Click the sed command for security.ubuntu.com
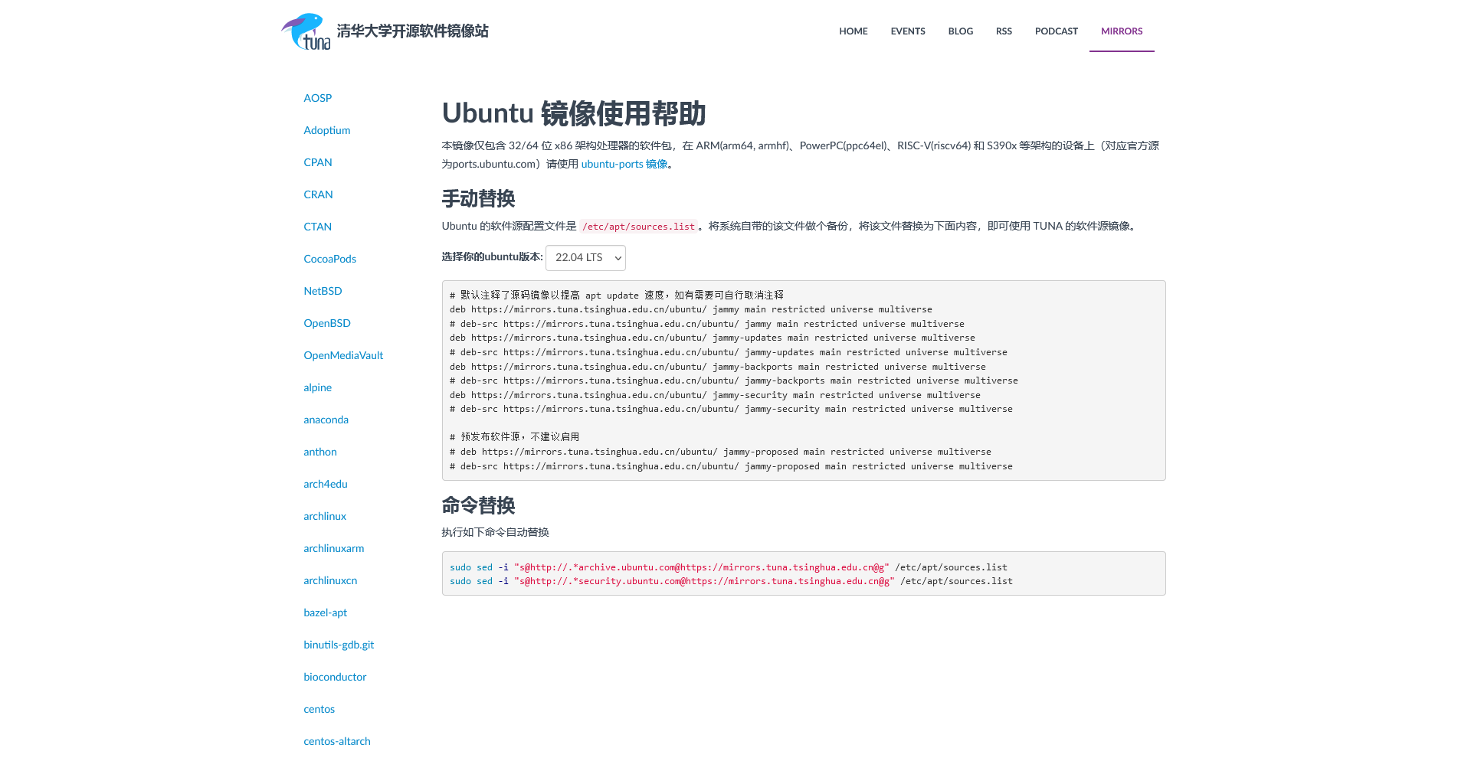The image size is (1458, 761). 731,582
